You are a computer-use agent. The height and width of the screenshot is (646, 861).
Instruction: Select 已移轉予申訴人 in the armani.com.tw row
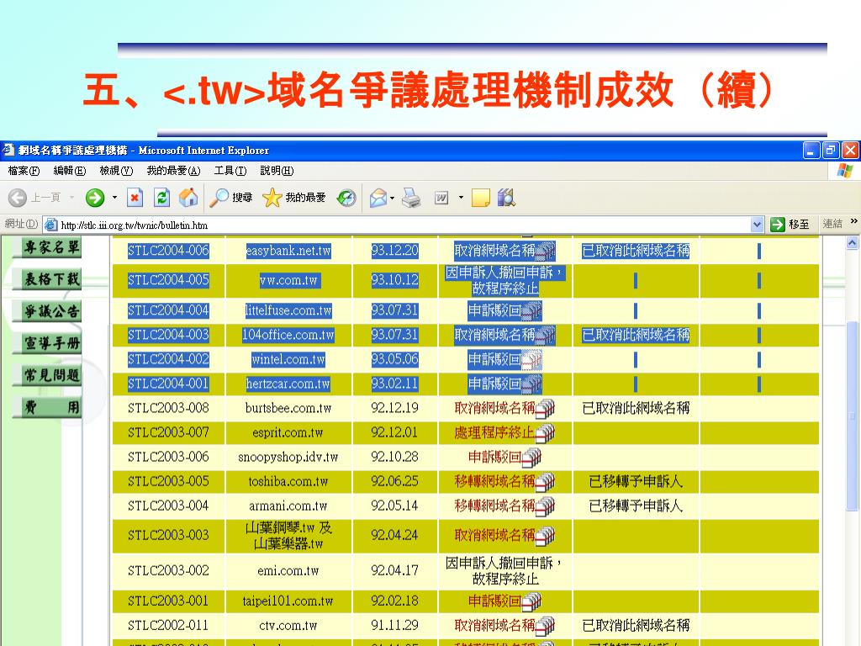[636, 506]
